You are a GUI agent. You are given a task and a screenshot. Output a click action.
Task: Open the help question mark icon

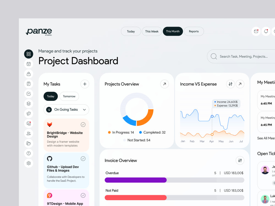tap(29, 153)
